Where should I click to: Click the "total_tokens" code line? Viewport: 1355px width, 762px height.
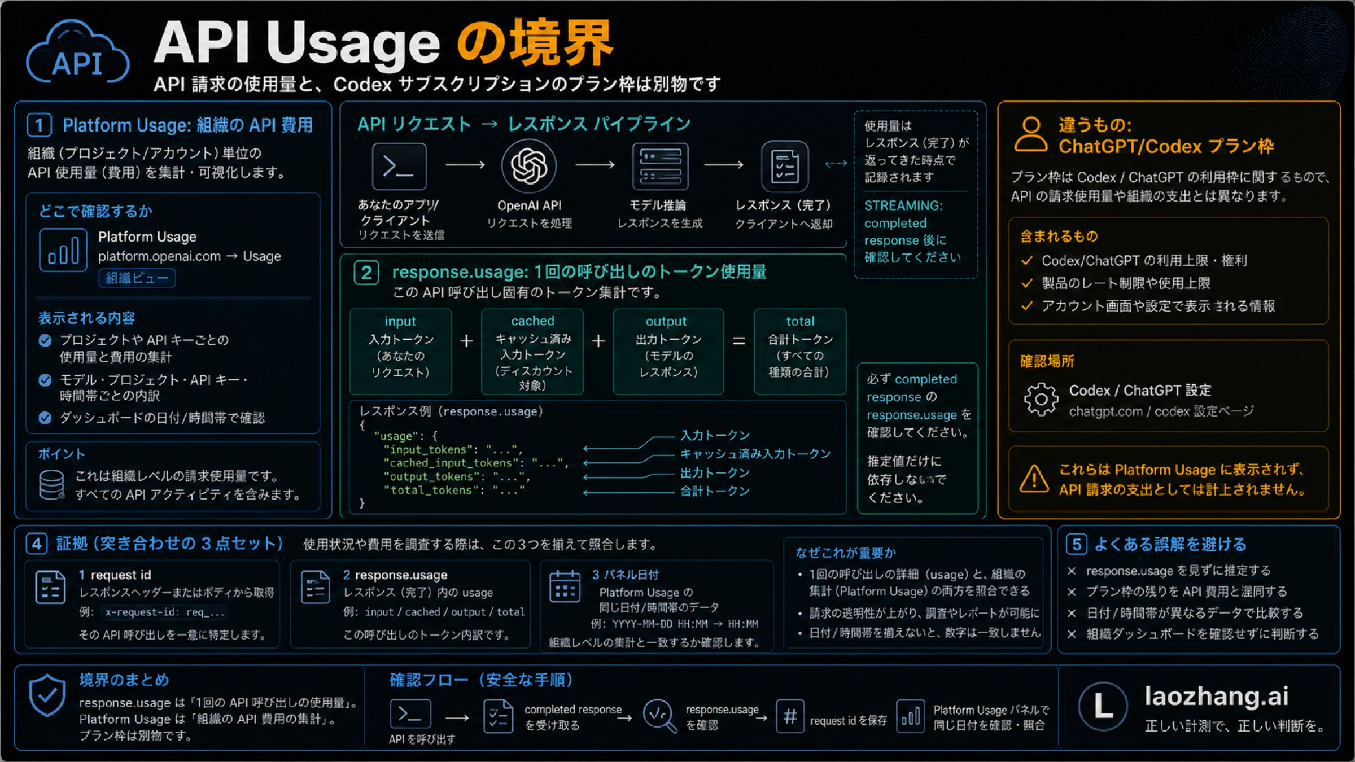click(454, 490)
